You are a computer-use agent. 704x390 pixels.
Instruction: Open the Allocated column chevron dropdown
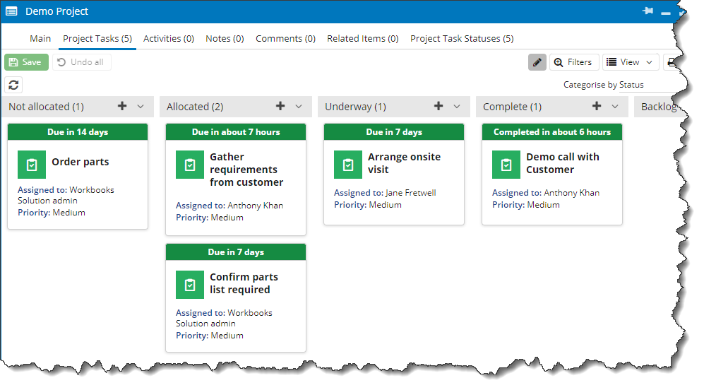(299, 107)
